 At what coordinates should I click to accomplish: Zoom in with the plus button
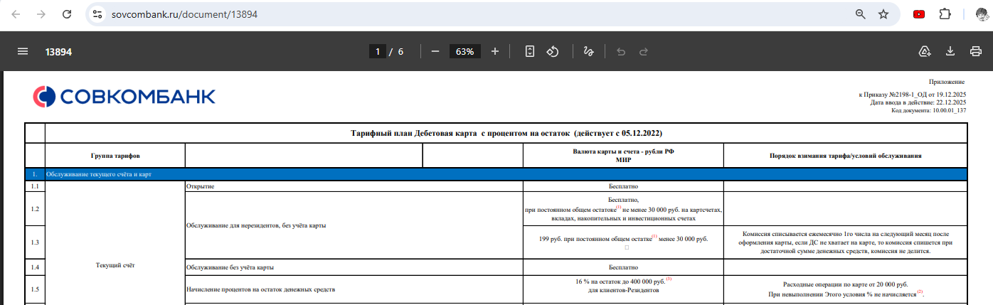[495, 52]
